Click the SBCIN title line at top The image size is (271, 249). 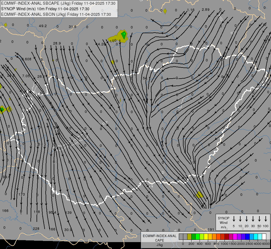coord(56,14)
